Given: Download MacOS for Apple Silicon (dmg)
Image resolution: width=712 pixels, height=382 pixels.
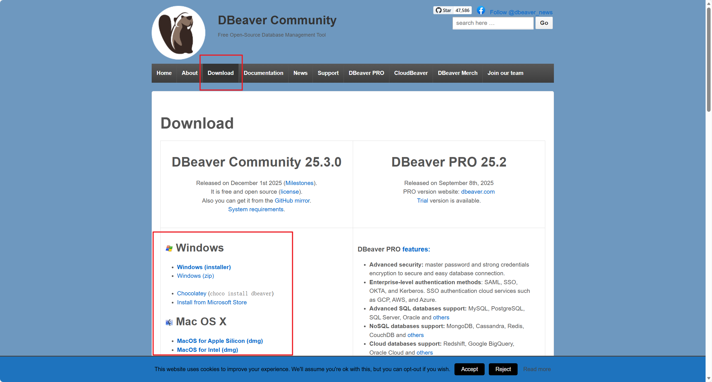Looking at the screenshot, I should pos(220,341).
